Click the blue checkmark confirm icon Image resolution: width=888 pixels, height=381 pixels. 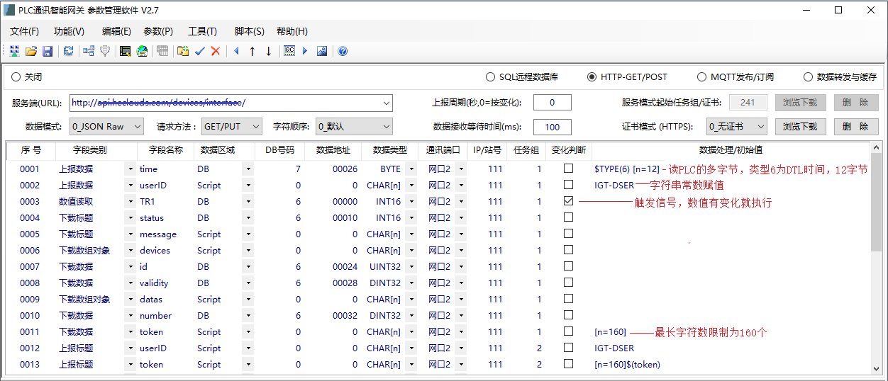[200, 51]
